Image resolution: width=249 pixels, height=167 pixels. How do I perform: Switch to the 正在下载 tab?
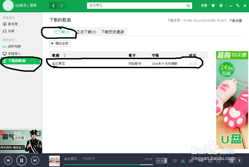86,31
